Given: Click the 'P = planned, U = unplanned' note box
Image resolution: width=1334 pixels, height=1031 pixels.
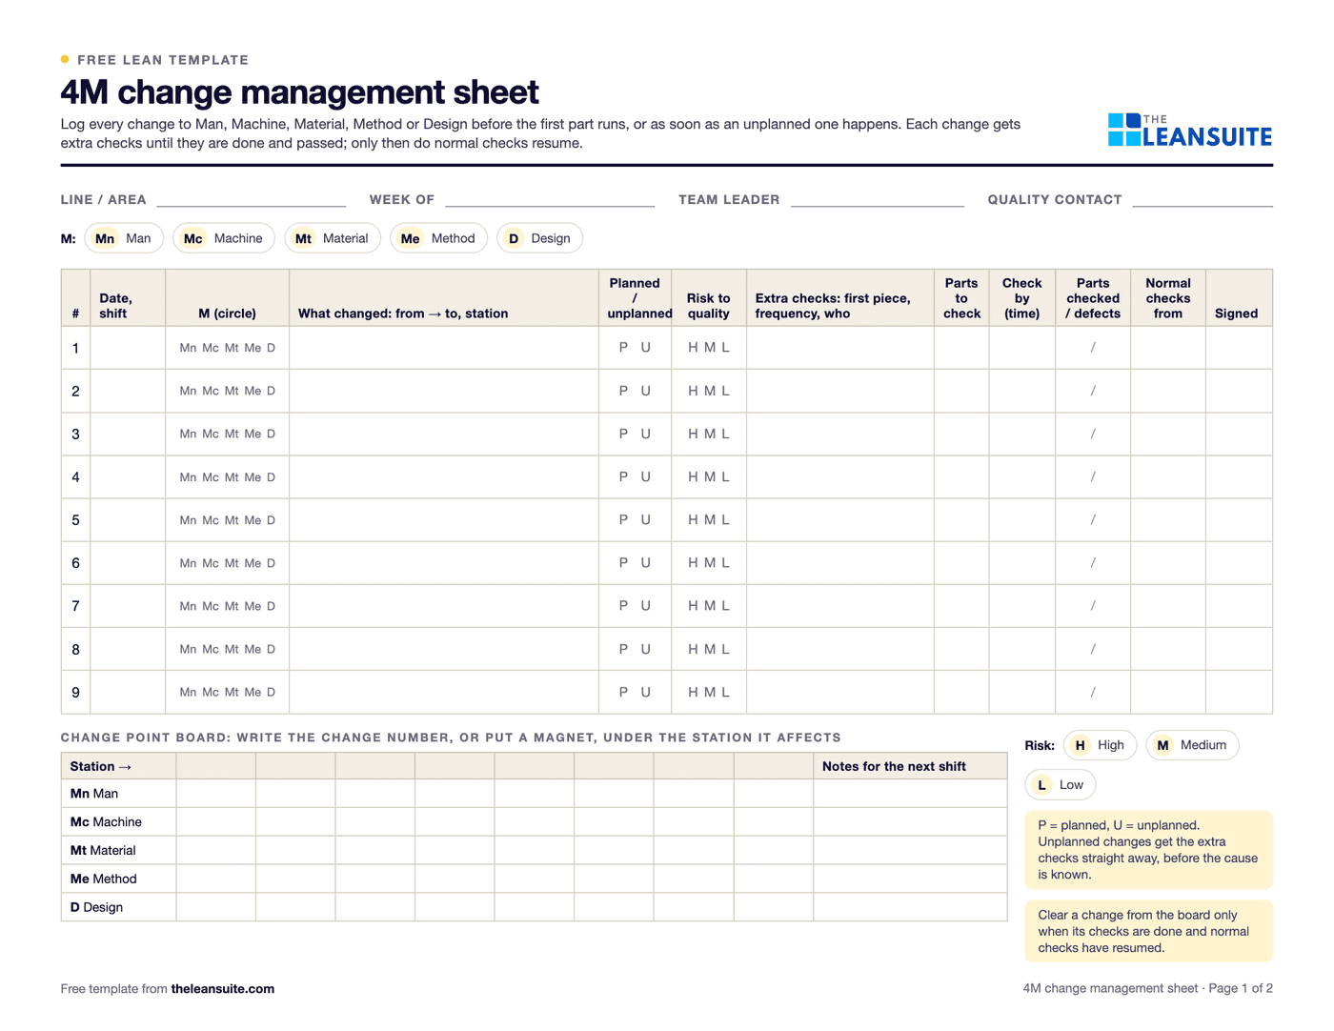Looking at the screenshot, I should pyautogui.click(x=1149, y=850).
